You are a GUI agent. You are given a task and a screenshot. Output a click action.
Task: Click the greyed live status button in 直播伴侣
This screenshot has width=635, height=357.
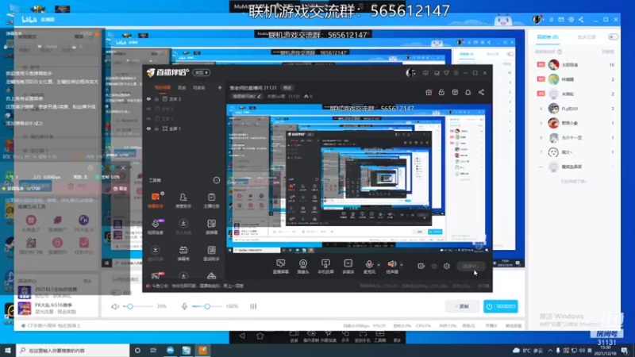coord(471,266)
